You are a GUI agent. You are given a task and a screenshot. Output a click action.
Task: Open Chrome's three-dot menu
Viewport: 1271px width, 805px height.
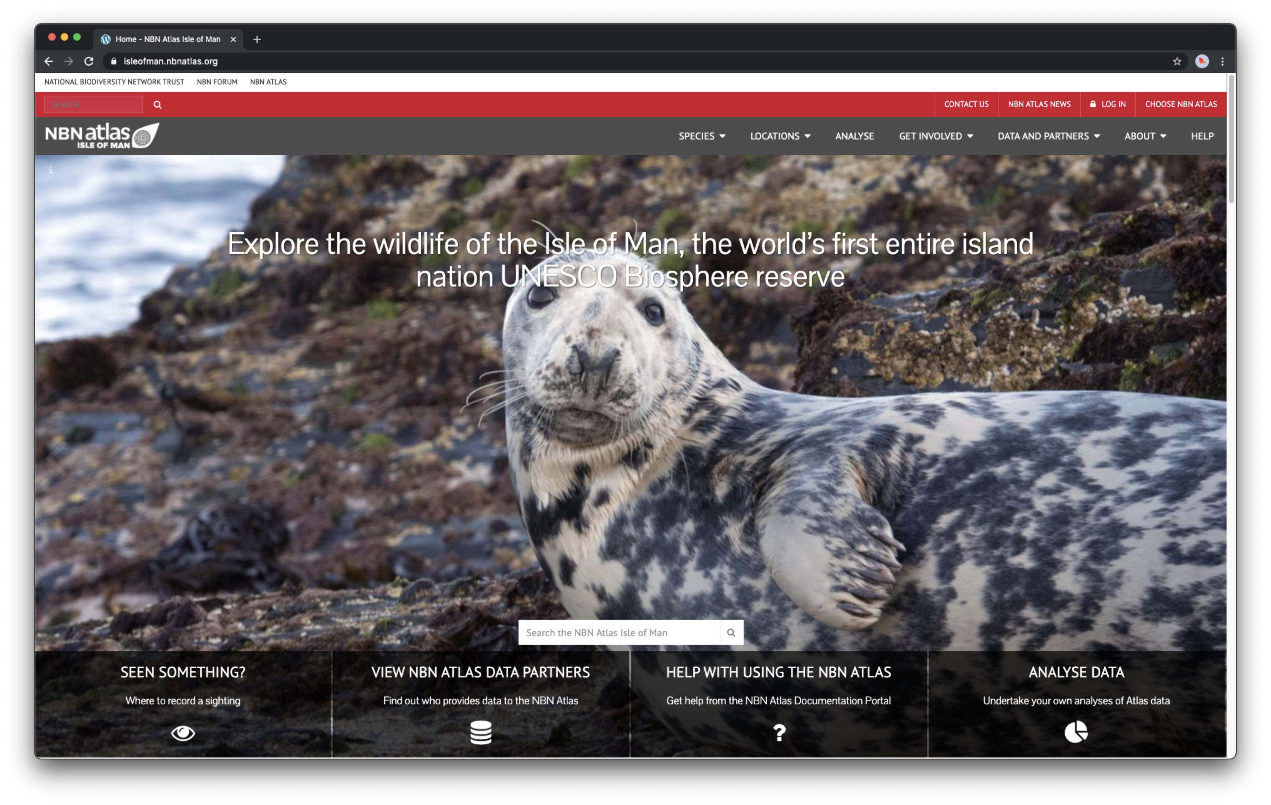click(1223, 61)
